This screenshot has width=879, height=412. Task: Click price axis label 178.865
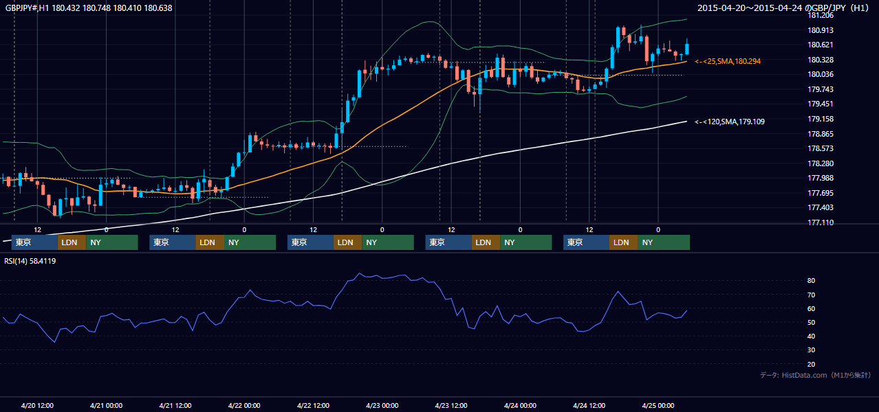click(x=821, y=135)
